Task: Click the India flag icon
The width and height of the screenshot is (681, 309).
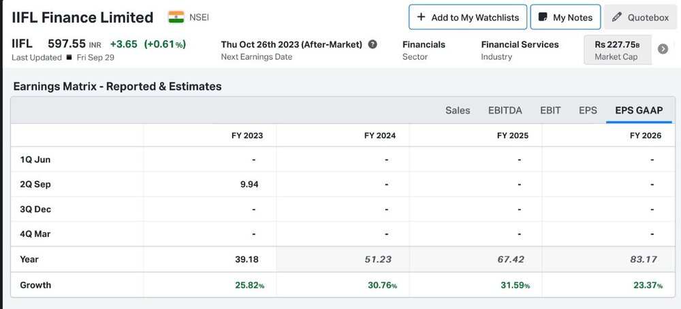Action: click(176, 17)
